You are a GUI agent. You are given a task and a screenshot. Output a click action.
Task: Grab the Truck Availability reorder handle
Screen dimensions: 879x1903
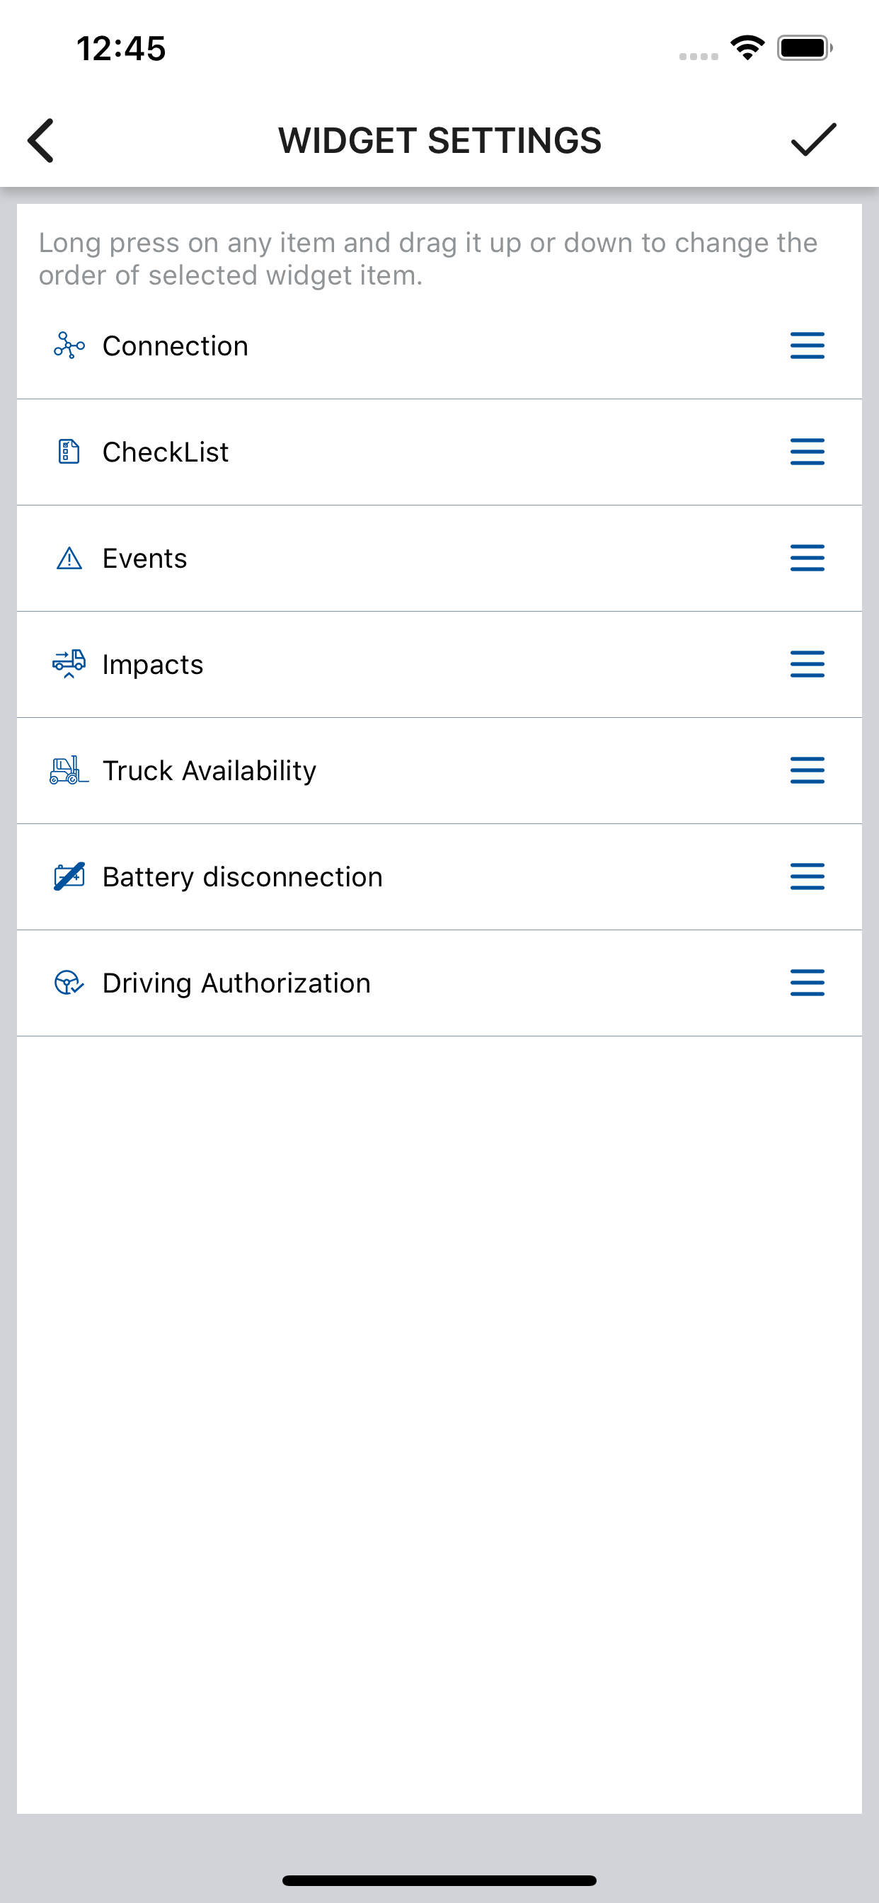(808, 770)
